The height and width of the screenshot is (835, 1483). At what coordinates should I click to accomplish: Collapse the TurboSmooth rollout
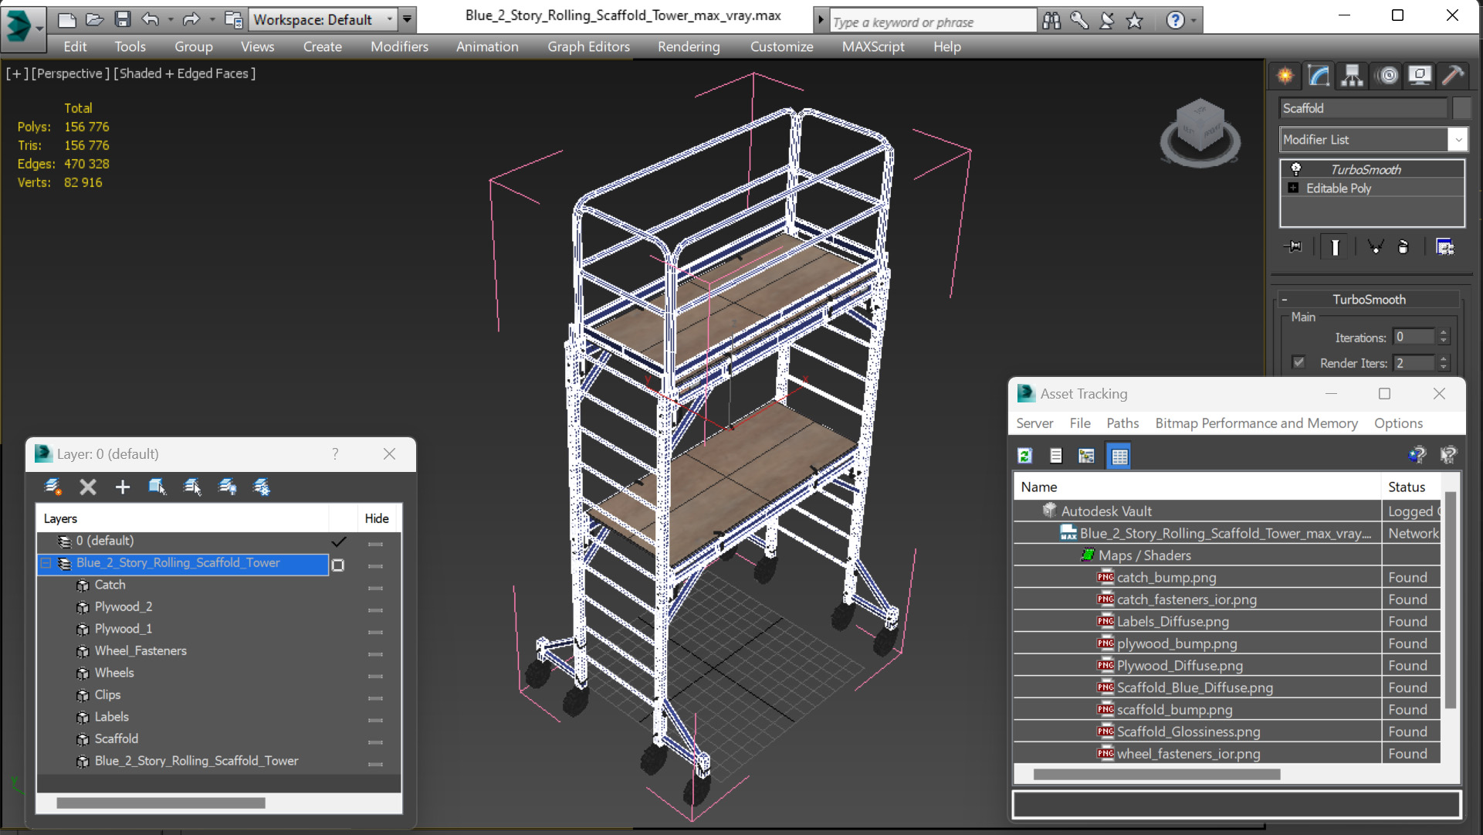pos(1285,300)
